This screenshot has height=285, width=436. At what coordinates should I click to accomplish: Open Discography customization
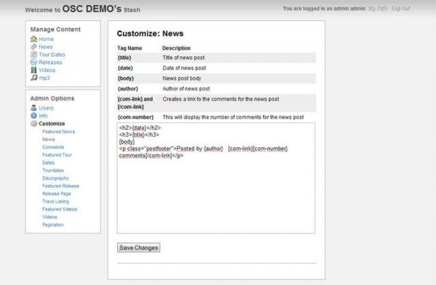[x=55, y=178]
